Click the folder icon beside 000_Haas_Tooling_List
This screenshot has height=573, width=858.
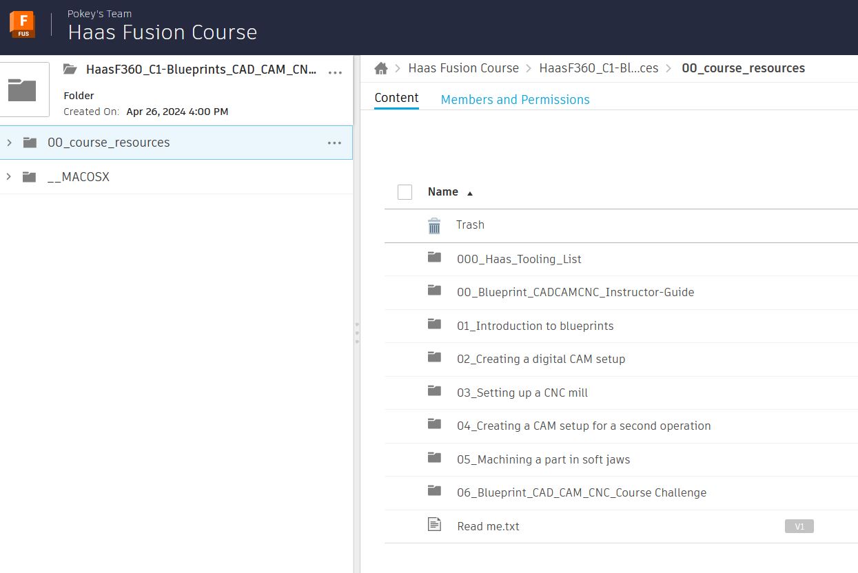tap(434, 258)
